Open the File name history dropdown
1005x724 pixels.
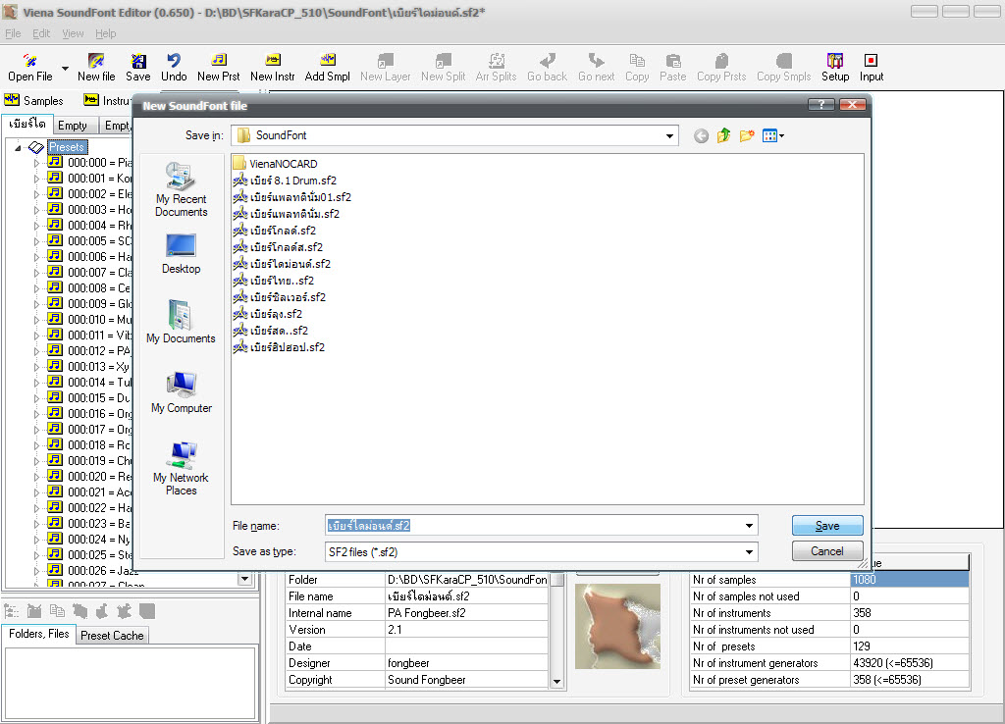point(749,526)
